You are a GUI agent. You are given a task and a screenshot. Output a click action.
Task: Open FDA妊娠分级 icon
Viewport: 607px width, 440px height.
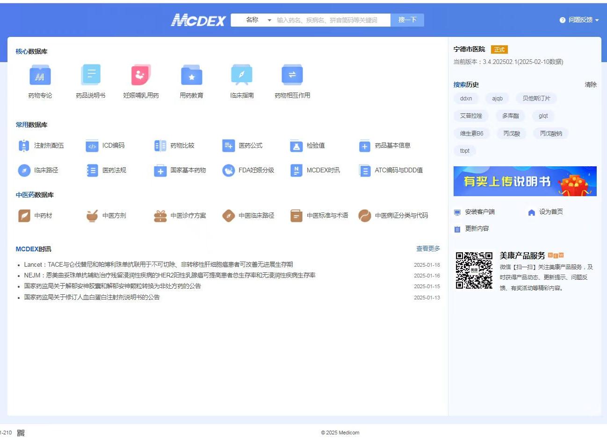228,170
